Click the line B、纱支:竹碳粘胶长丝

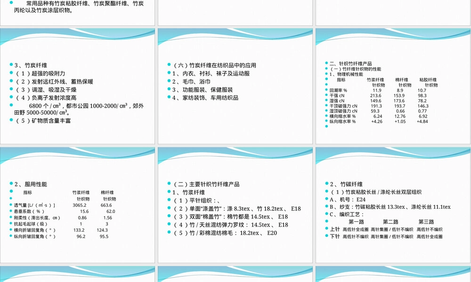pos(390,207)
